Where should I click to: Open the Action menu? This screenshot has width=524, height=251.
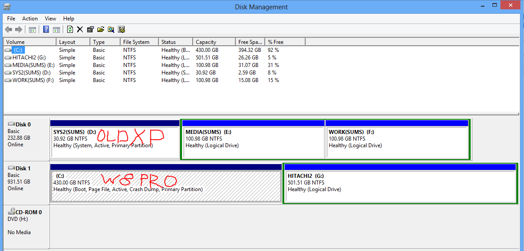coord(30,19)
